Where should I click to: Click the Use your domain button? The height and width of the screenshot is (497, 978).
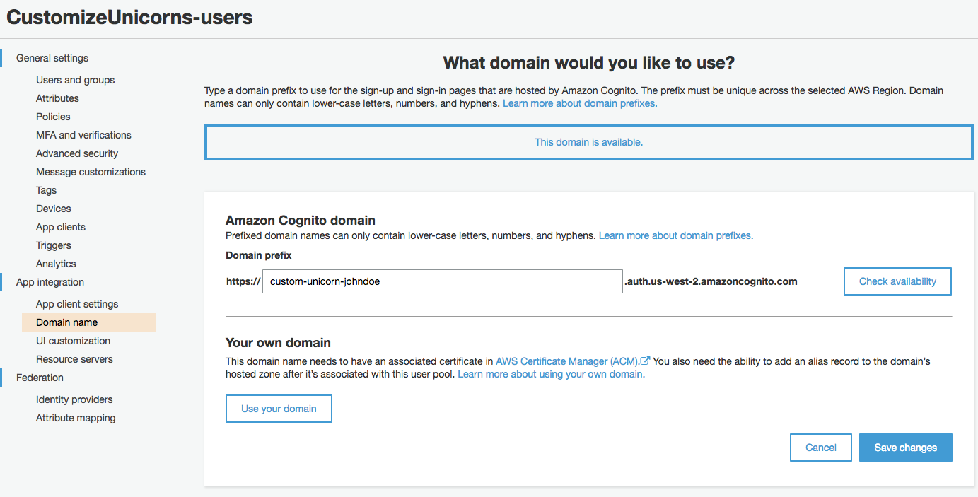click(x=279, y=409)
